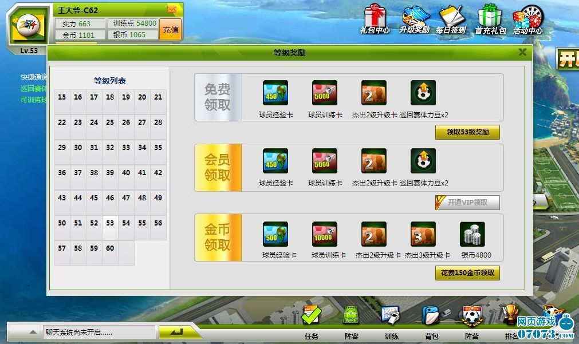
Task: Open the 活动中心 activity center icon
Action: click(x=527, y=17)
